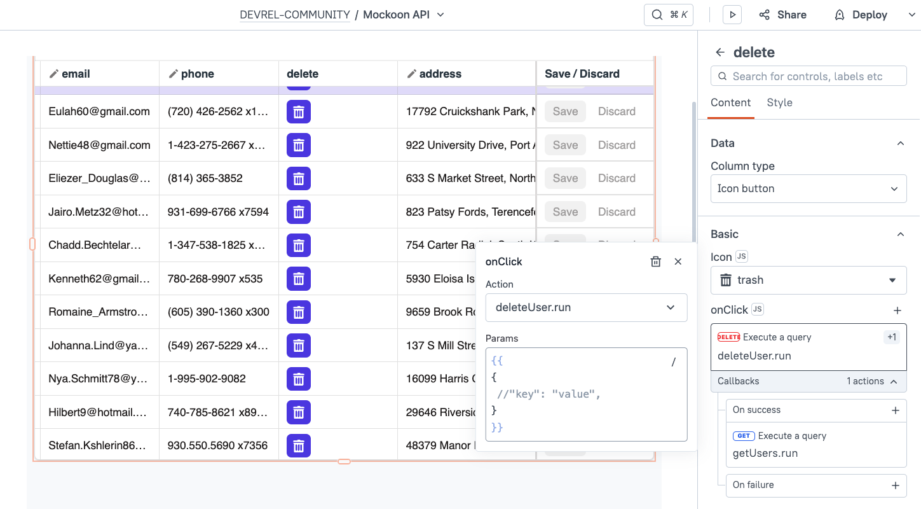Viewport: 921px width, 509px height.
Task: Focus the search for controls field
Action: point(808,76)
